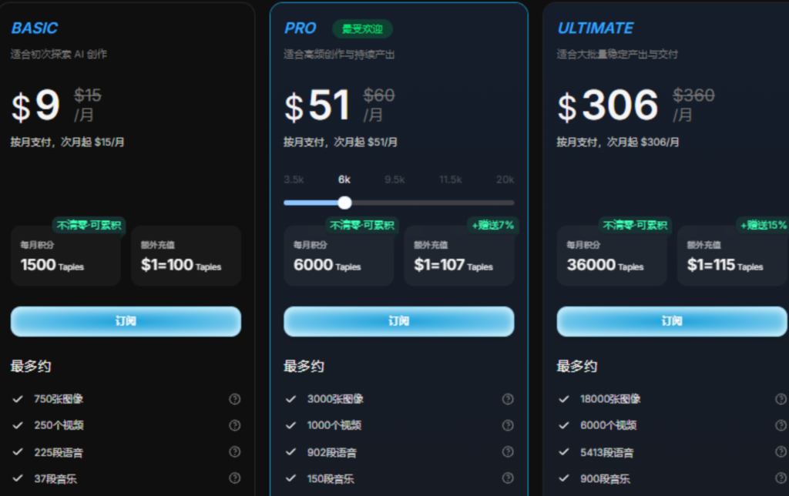
Task: Subscribe to the BASIC plan
Action: (x=126, y=321)
